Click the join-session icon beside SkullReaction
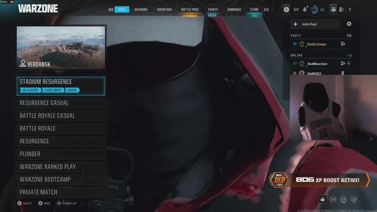The width and height of the screenshot is (377, 212). point(349,63)
